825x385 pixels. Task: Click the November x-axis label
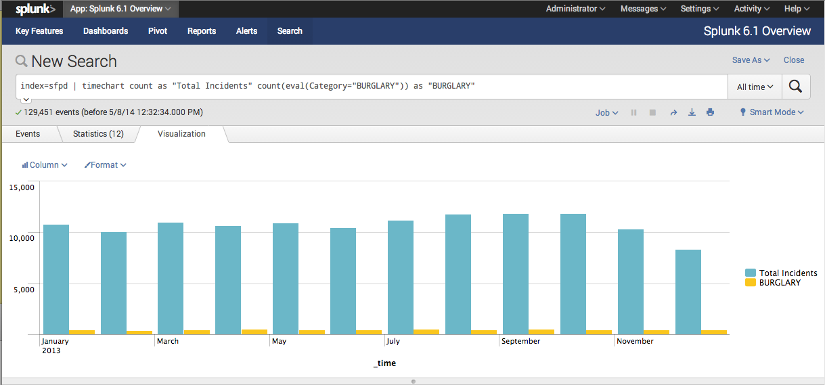click(x=635, y=341)
